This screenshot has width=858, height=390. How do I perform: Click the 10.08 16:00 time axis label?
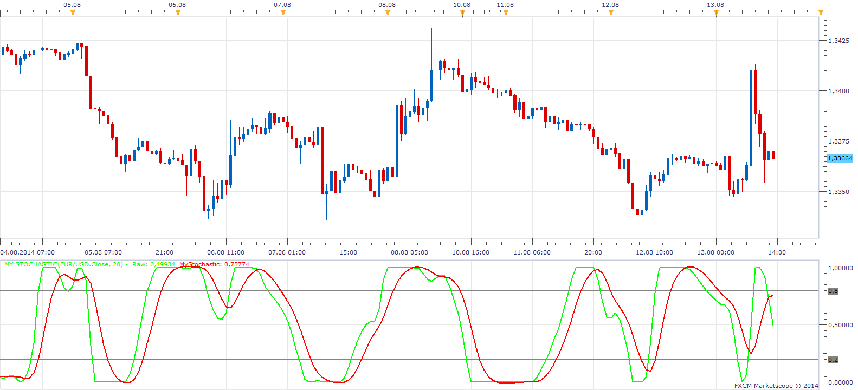click(x=471, y=252)
